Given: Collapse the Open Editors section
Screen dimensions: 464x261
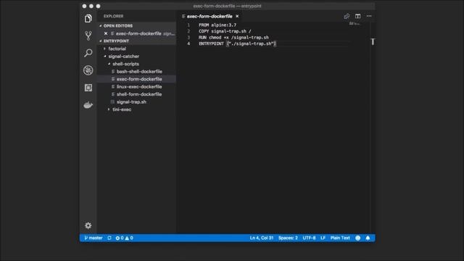Looking at the screenshot, I should pos(137,26).
